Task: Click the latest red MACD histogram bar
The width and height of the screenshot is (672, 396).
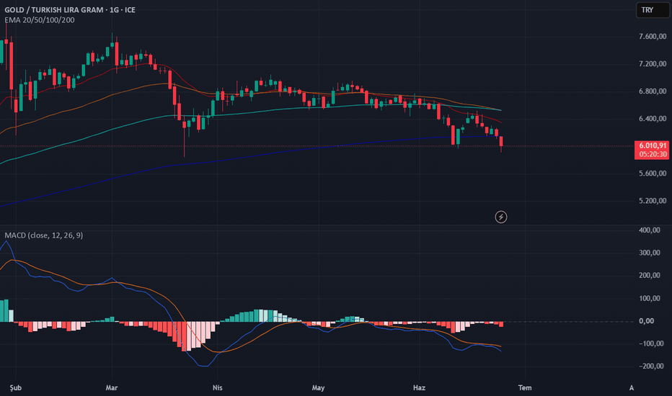Action: [501, 324]
